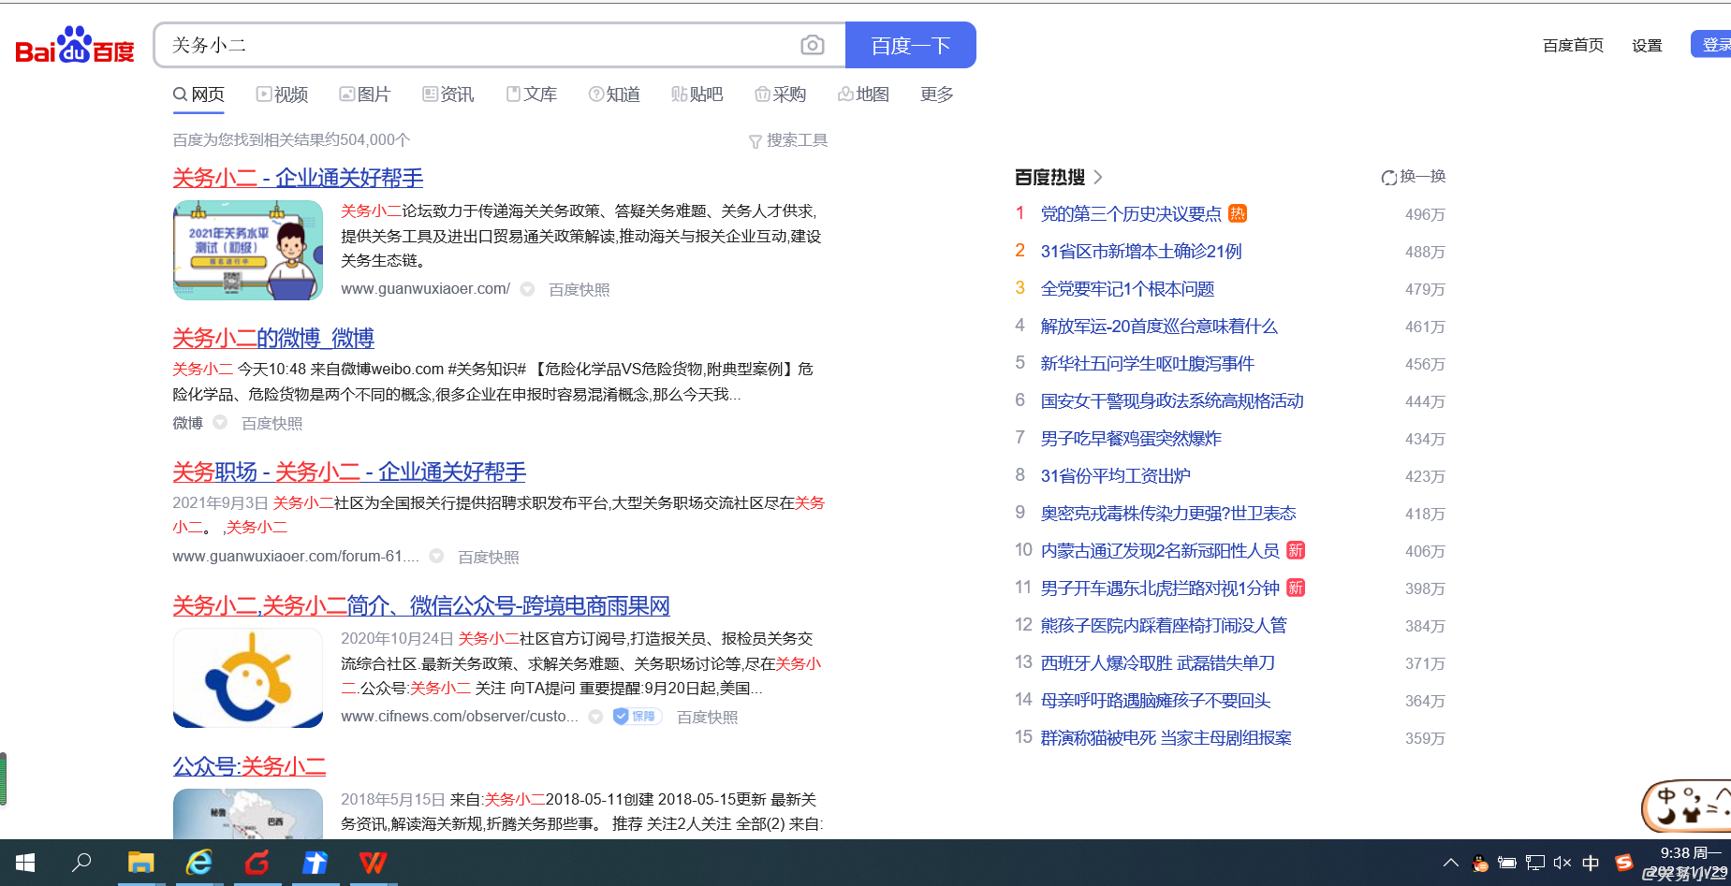Open the Windows Start menu
The image size is (1731, 886).
click(x=25, y=863)
